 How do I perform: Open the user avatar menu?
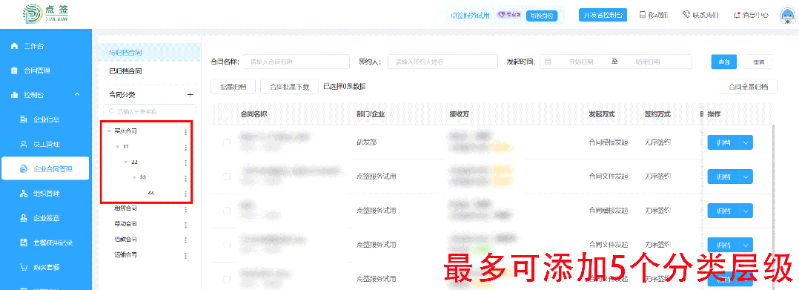788,16
